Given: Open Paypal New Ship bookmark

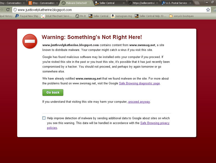Looking at the screenshot, I should (27, 16).
